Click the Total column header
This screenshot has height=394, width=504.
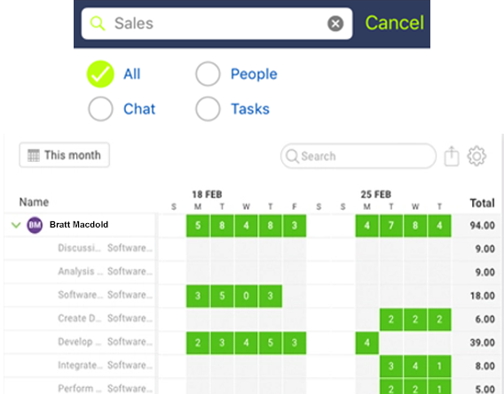point(482,203)
